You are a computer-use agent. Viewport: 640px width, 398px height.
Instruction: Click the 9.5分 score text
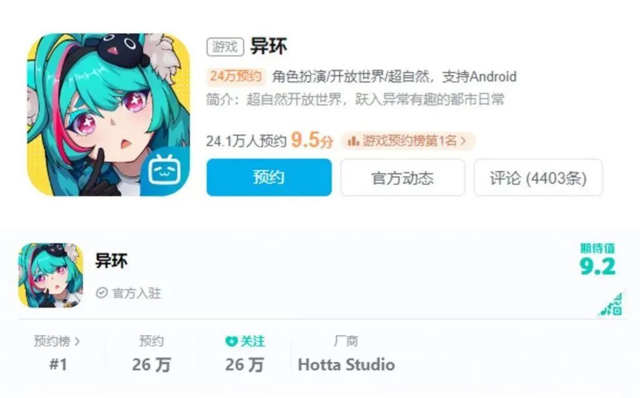pos(312,141)
